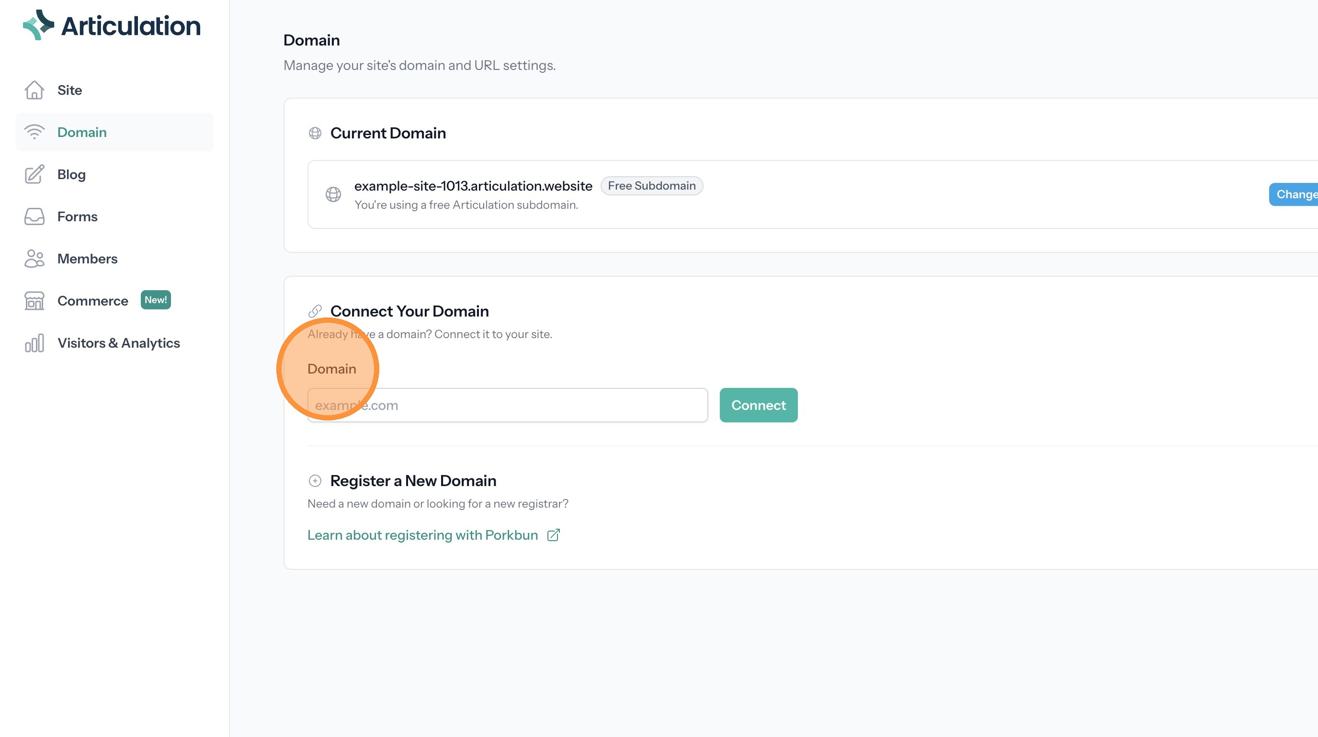Viewport: 1318px width, 737px height.
Task: Open Learn about registering with Porkbun link
Action: [422, 535]
